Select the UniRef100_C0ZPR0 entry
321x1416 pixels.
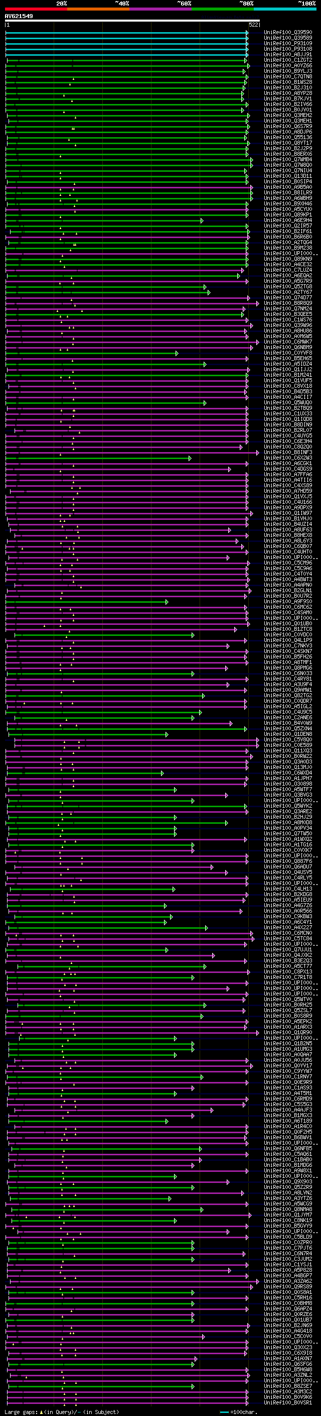click(x=288, y=1242)
